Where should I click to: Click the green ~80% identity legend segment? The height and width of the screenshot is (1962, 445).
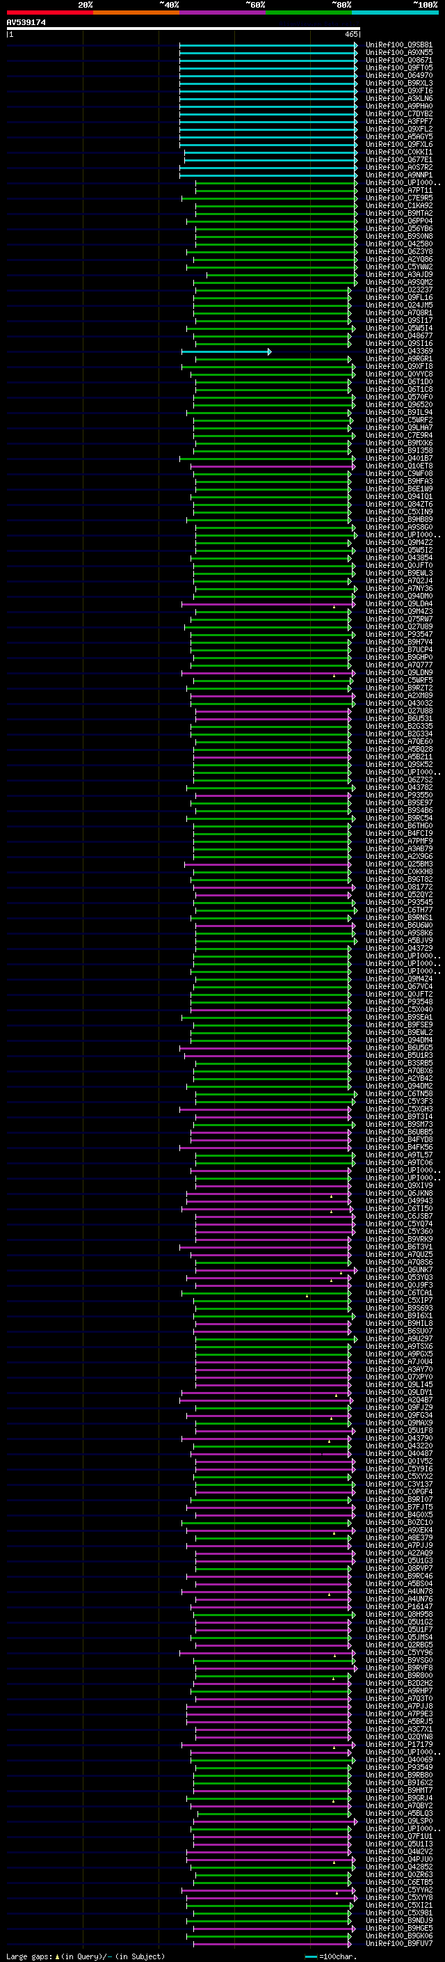[x=309, y=13]
